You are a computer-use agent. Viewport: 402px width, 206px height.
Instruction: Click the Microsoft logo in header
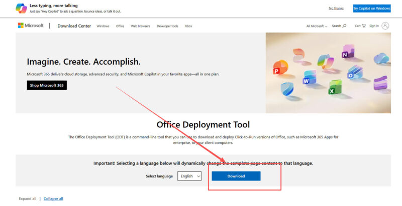(31, 26)
